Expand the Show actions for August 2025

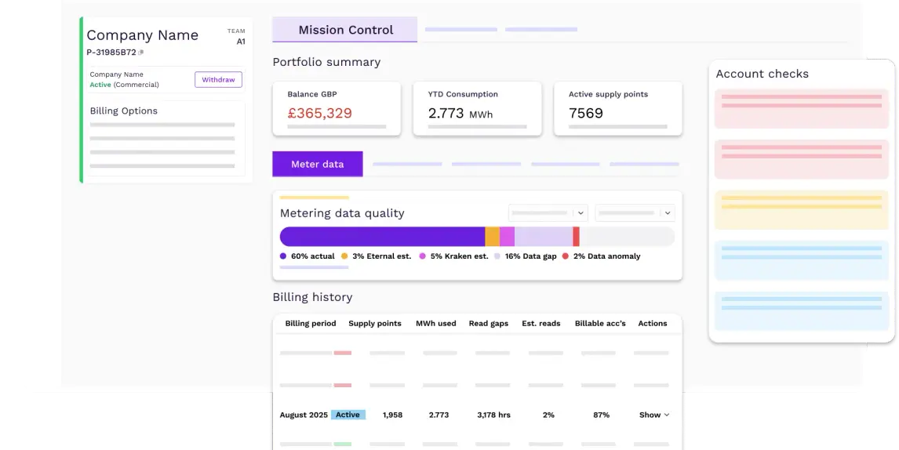(654, 415)
